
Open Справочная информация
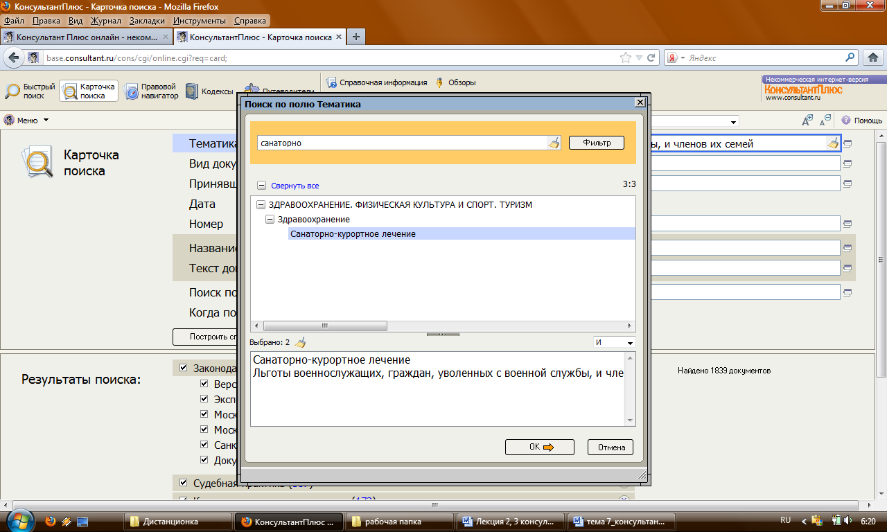tap(376, 82)
